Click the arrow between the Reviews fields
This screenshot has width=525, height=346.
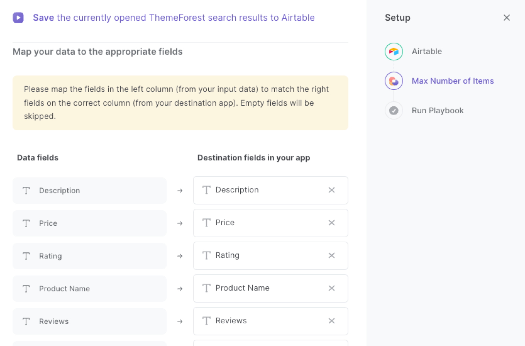click(x=180, y=321)
